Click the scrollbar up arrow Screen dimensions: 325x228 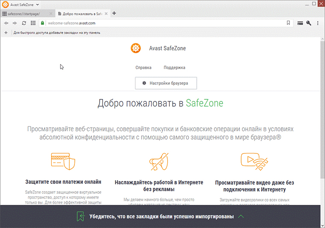(x=322, y=39)
